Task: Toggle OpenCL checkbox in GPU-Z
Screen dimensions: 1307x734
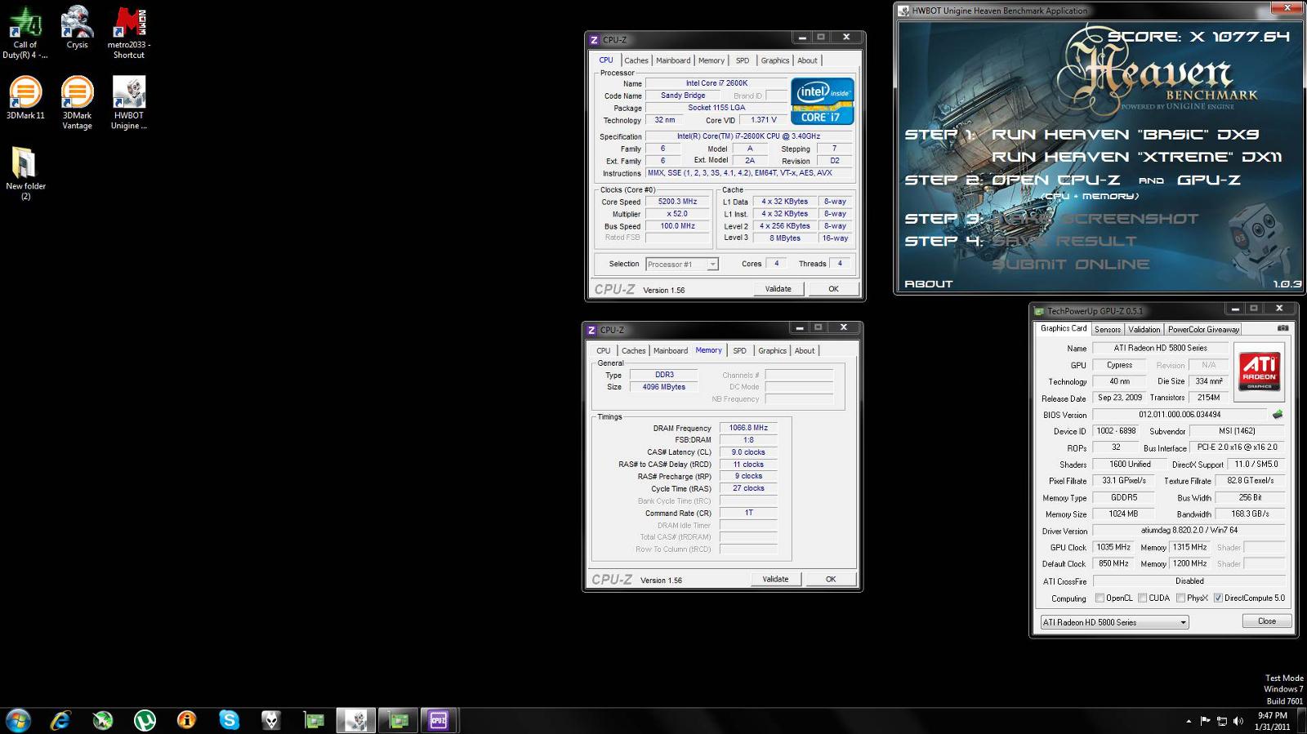Action: pos(1100,598)
